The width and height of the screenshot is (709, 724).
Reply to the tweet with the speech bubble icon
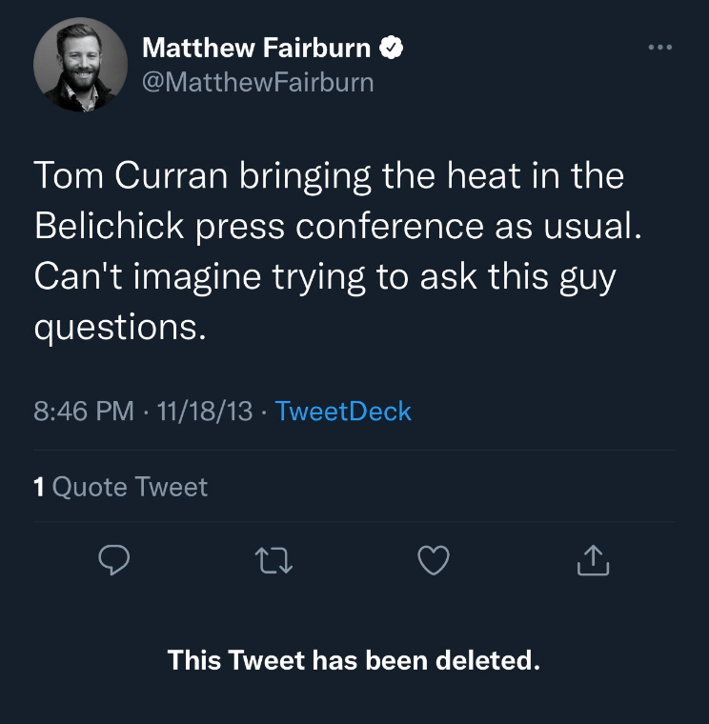(x=114, y=561)
